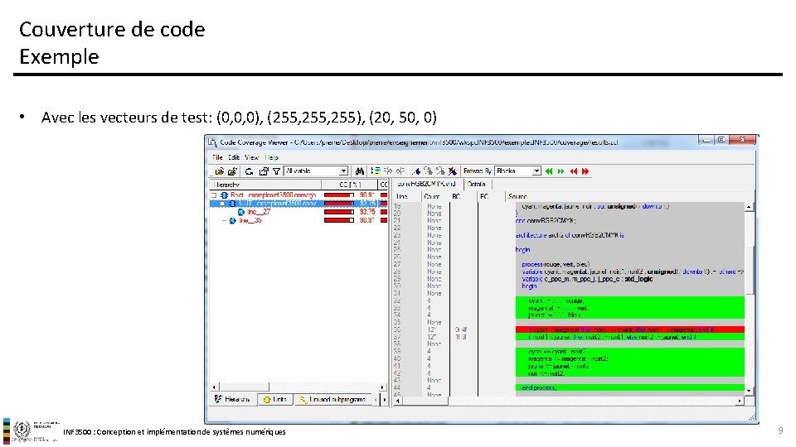Select the Units bottom tab
Image resolution: width=796 pixels, height=447 pixels.
[274, 399]
